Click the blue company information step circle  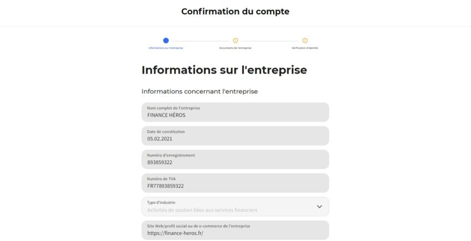166,40
